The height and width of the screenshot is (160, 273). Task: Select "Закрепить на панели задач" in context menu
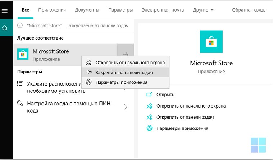coord(124,73)
